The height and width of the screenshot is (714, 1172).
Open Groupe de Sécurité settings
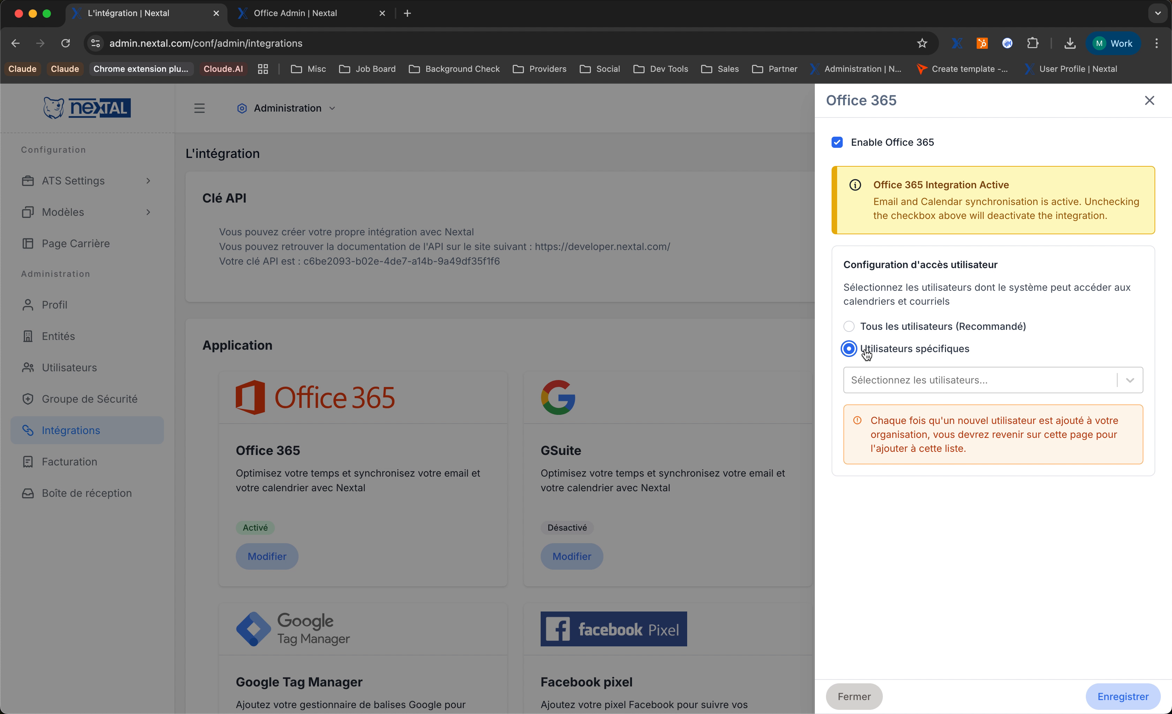[90, 399]
